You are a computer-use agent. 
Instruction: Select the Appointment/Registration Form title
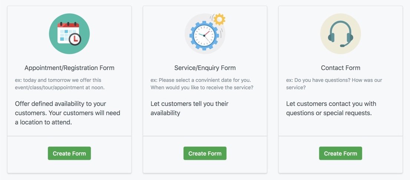(69, 68)
